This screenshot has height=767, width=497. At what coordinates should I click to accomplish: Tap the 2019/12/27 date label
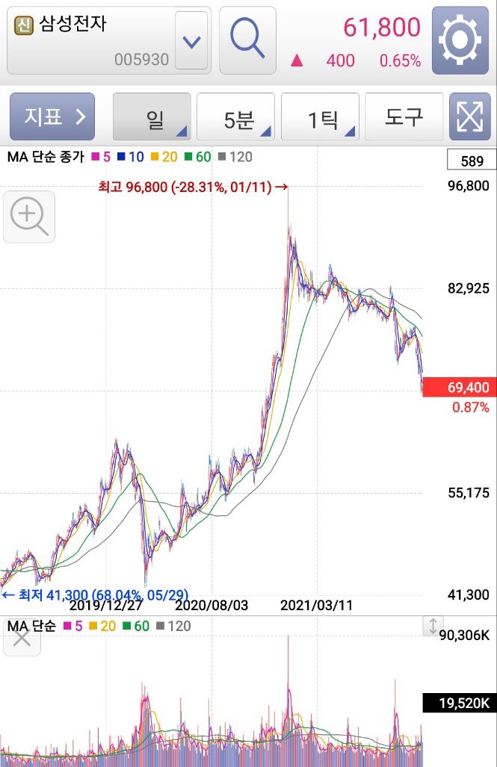106,606
